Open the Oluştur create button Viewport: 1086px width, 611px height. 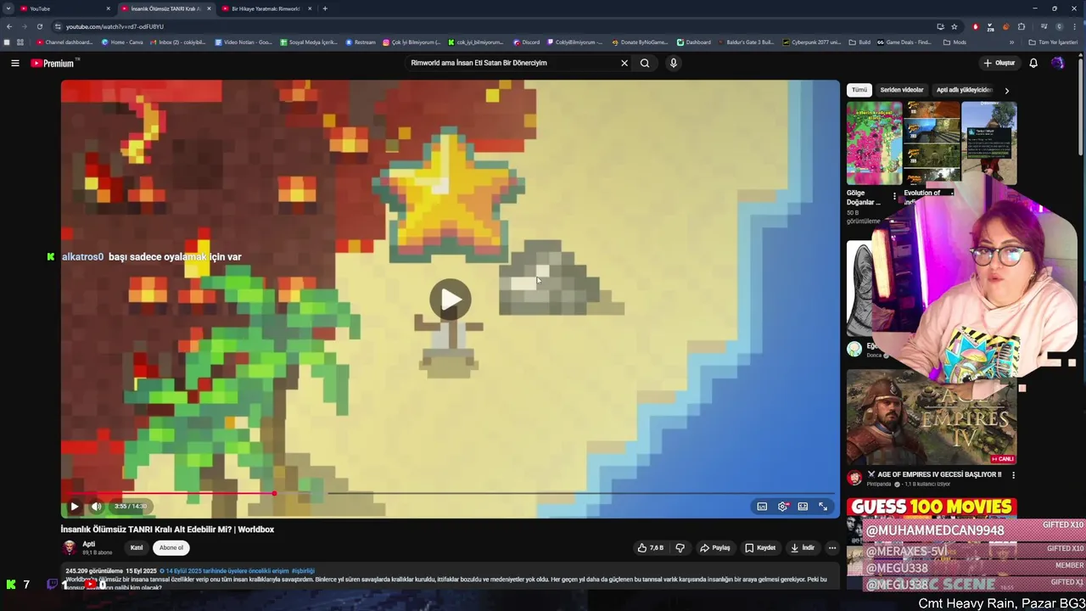(x=999, y=63)
